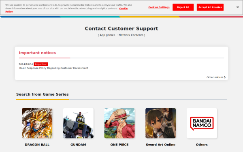This screenshot has height=152, width=243.
Task: Click the 2024/10/04 notice date
Action: coord(26,64)
